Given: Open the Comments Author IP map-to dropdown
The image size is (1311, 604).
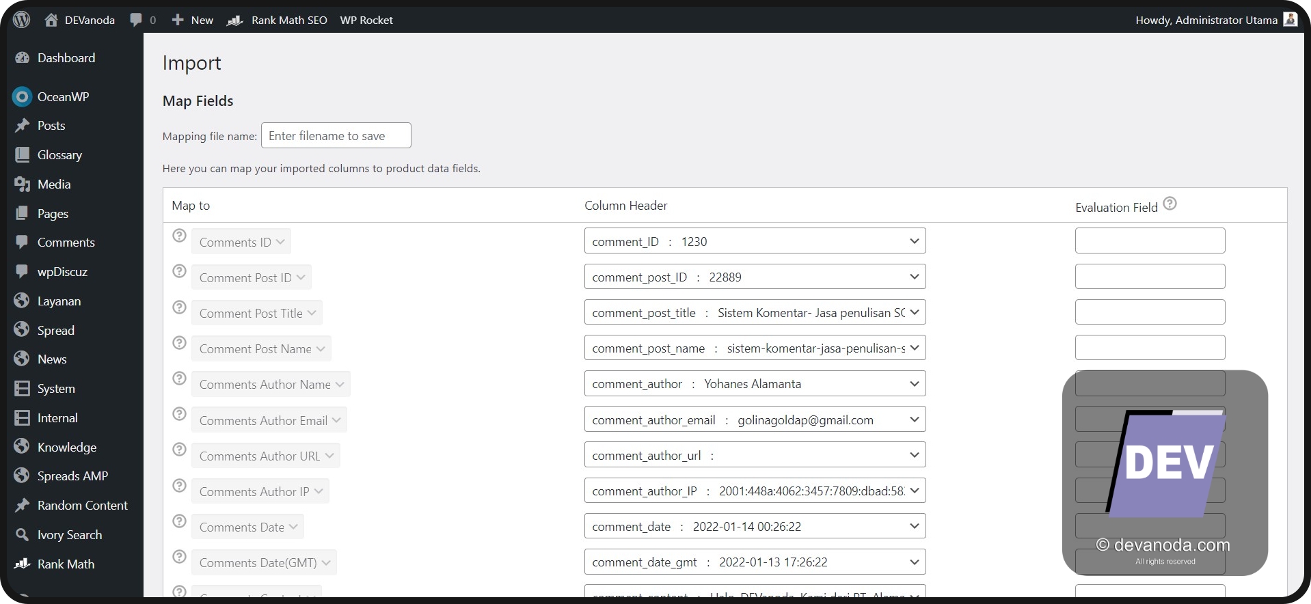Looking at the screenshot, I should (260, 491).
